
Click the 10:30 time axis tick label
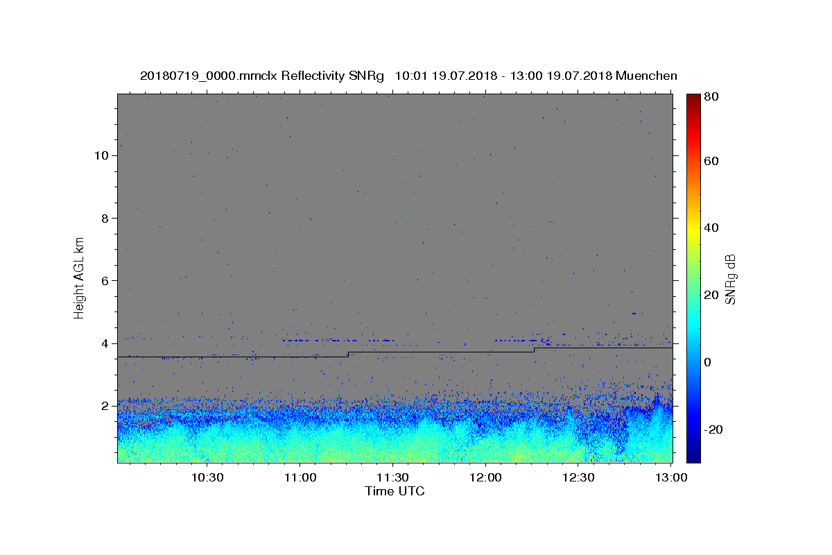point(207,477)
